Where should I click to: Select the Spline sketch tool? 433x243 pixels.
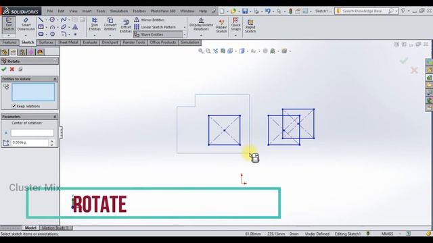click(64, 20)
